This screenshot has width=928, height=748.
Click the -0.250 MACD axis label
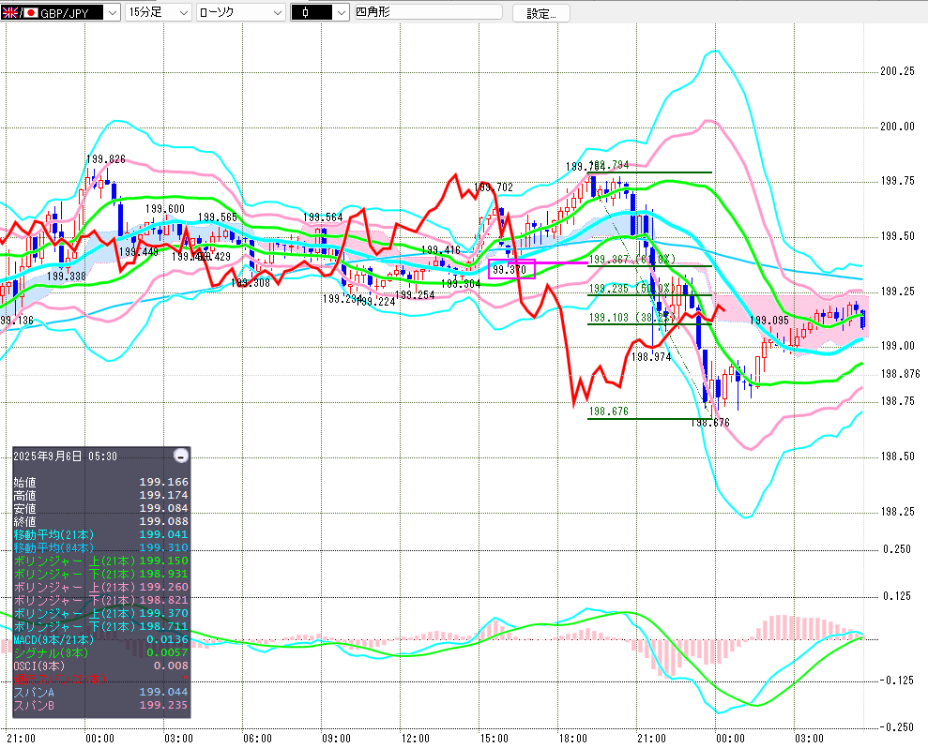[895, 726]
